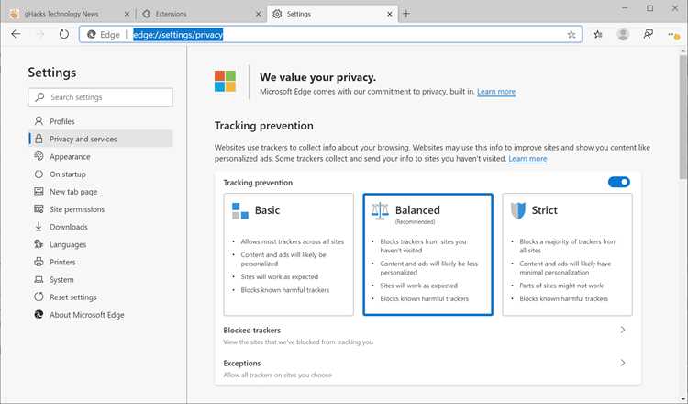
Task: Expand Exceptions with the right chevron
Action: pyautogui.click(x=623, y=363)
